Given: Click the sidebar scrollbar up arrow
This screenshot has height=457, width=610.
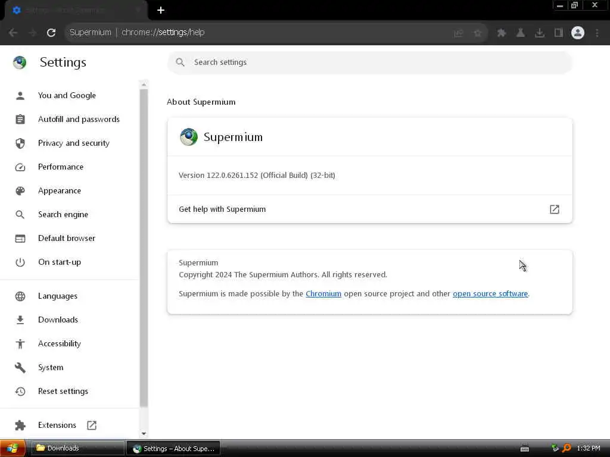Looking at the screenshot, I should (x=144, y=84).
